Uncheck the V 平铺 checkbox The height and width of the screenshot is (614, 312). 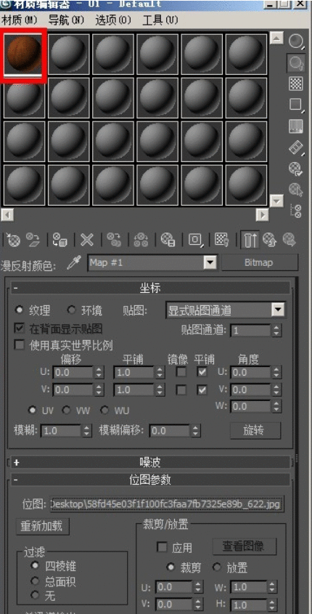coord(202,390)
